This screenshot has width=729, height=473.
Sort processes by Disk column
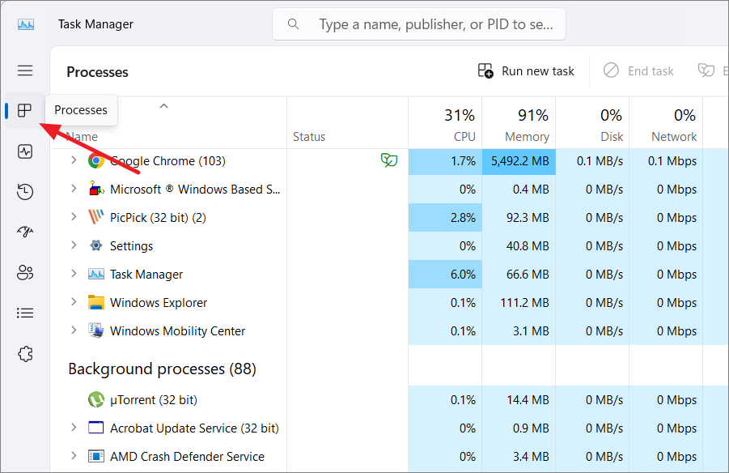(x=593, y=123)
